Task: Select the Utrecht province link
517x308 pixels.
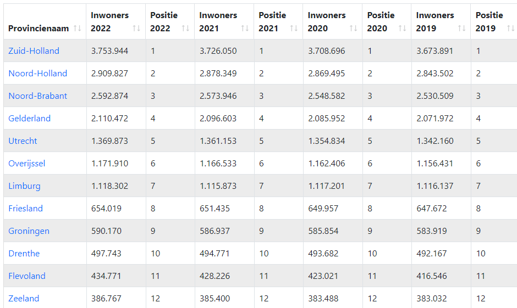Action: point(23,141)
